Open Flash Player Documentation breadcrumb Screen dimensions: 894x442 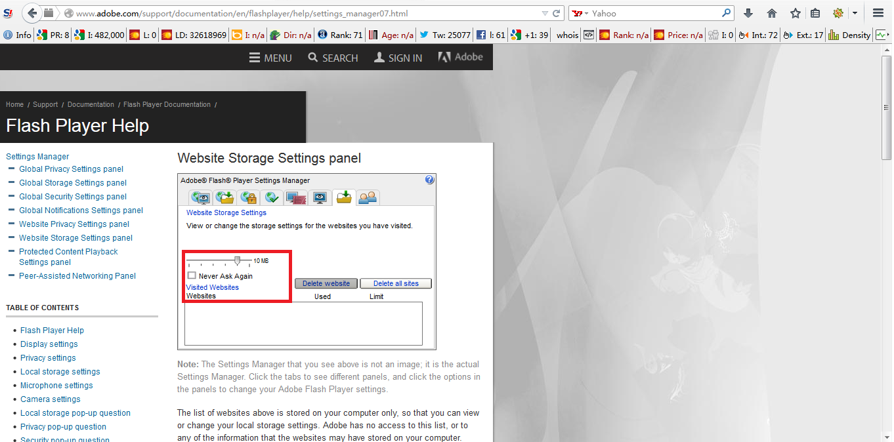pos(167,104)
